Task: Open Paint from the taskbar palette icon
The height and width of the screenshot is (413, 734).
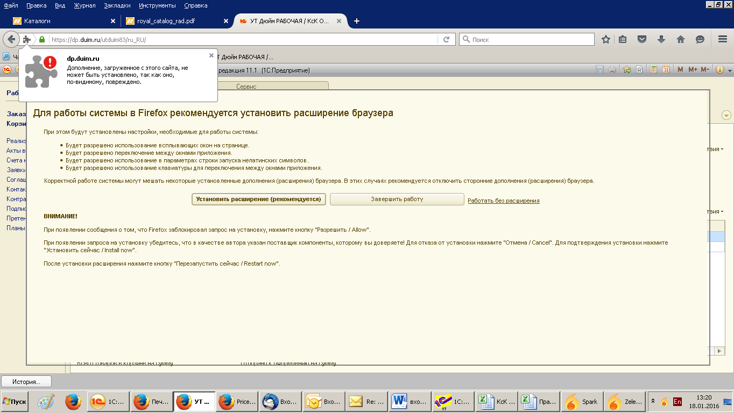Action: [46, 401]
